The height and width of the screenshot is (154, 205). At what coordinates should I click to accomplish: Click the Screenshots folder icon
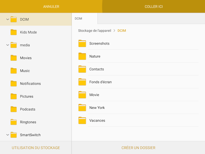[x=82, y=43]
